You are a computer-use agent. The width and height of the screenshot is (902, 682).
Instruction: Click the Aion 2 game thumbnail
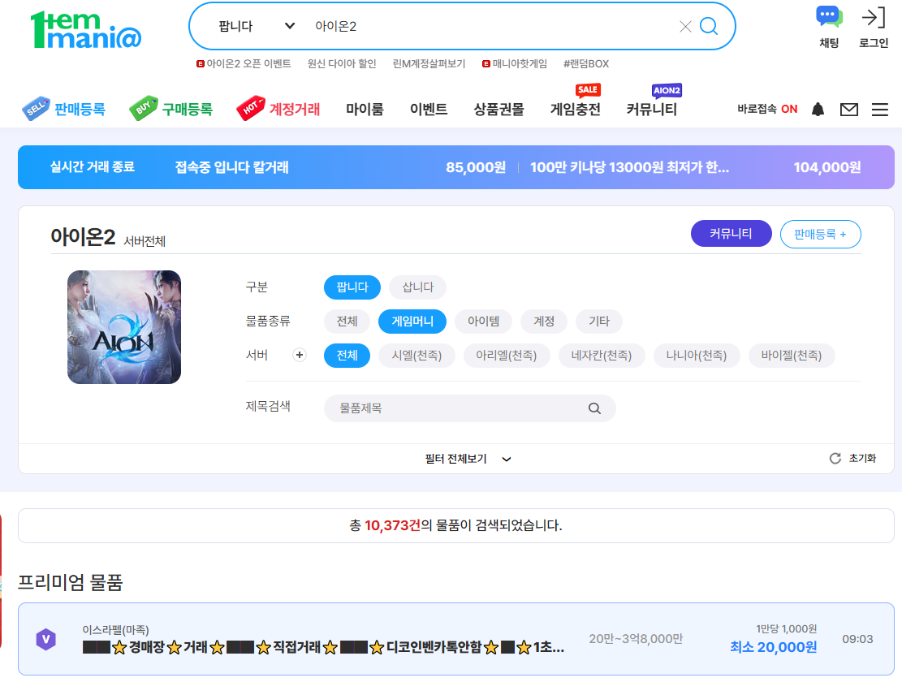[124, 327]
